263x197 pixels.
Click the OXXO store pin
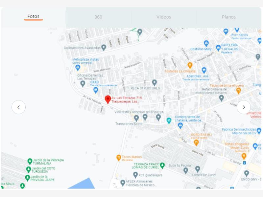tap(96, 90)
